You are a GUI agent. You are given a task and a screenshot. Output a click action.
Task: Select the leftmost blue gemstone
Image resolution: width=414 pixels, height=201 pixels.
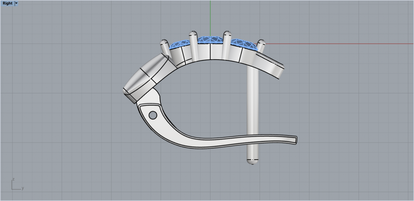(x=179, y=43)
